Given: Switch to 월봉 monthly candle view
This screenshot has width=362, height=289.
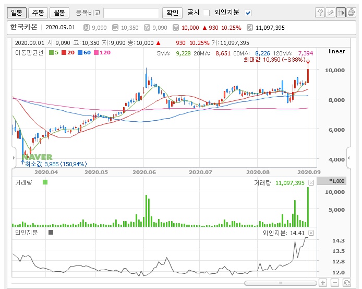Looking at the screenshot, I should tap(59, 13).
